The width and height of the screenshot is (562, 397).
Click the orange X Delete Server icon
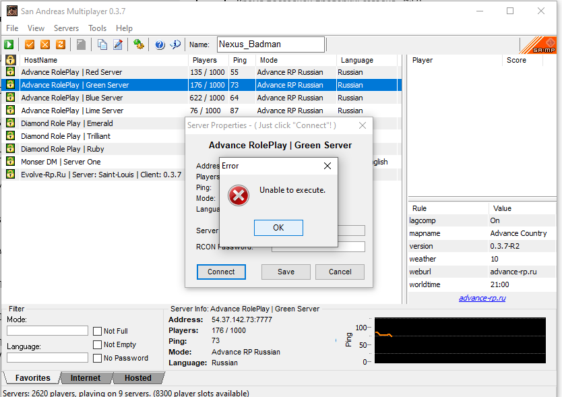(45, 44)
